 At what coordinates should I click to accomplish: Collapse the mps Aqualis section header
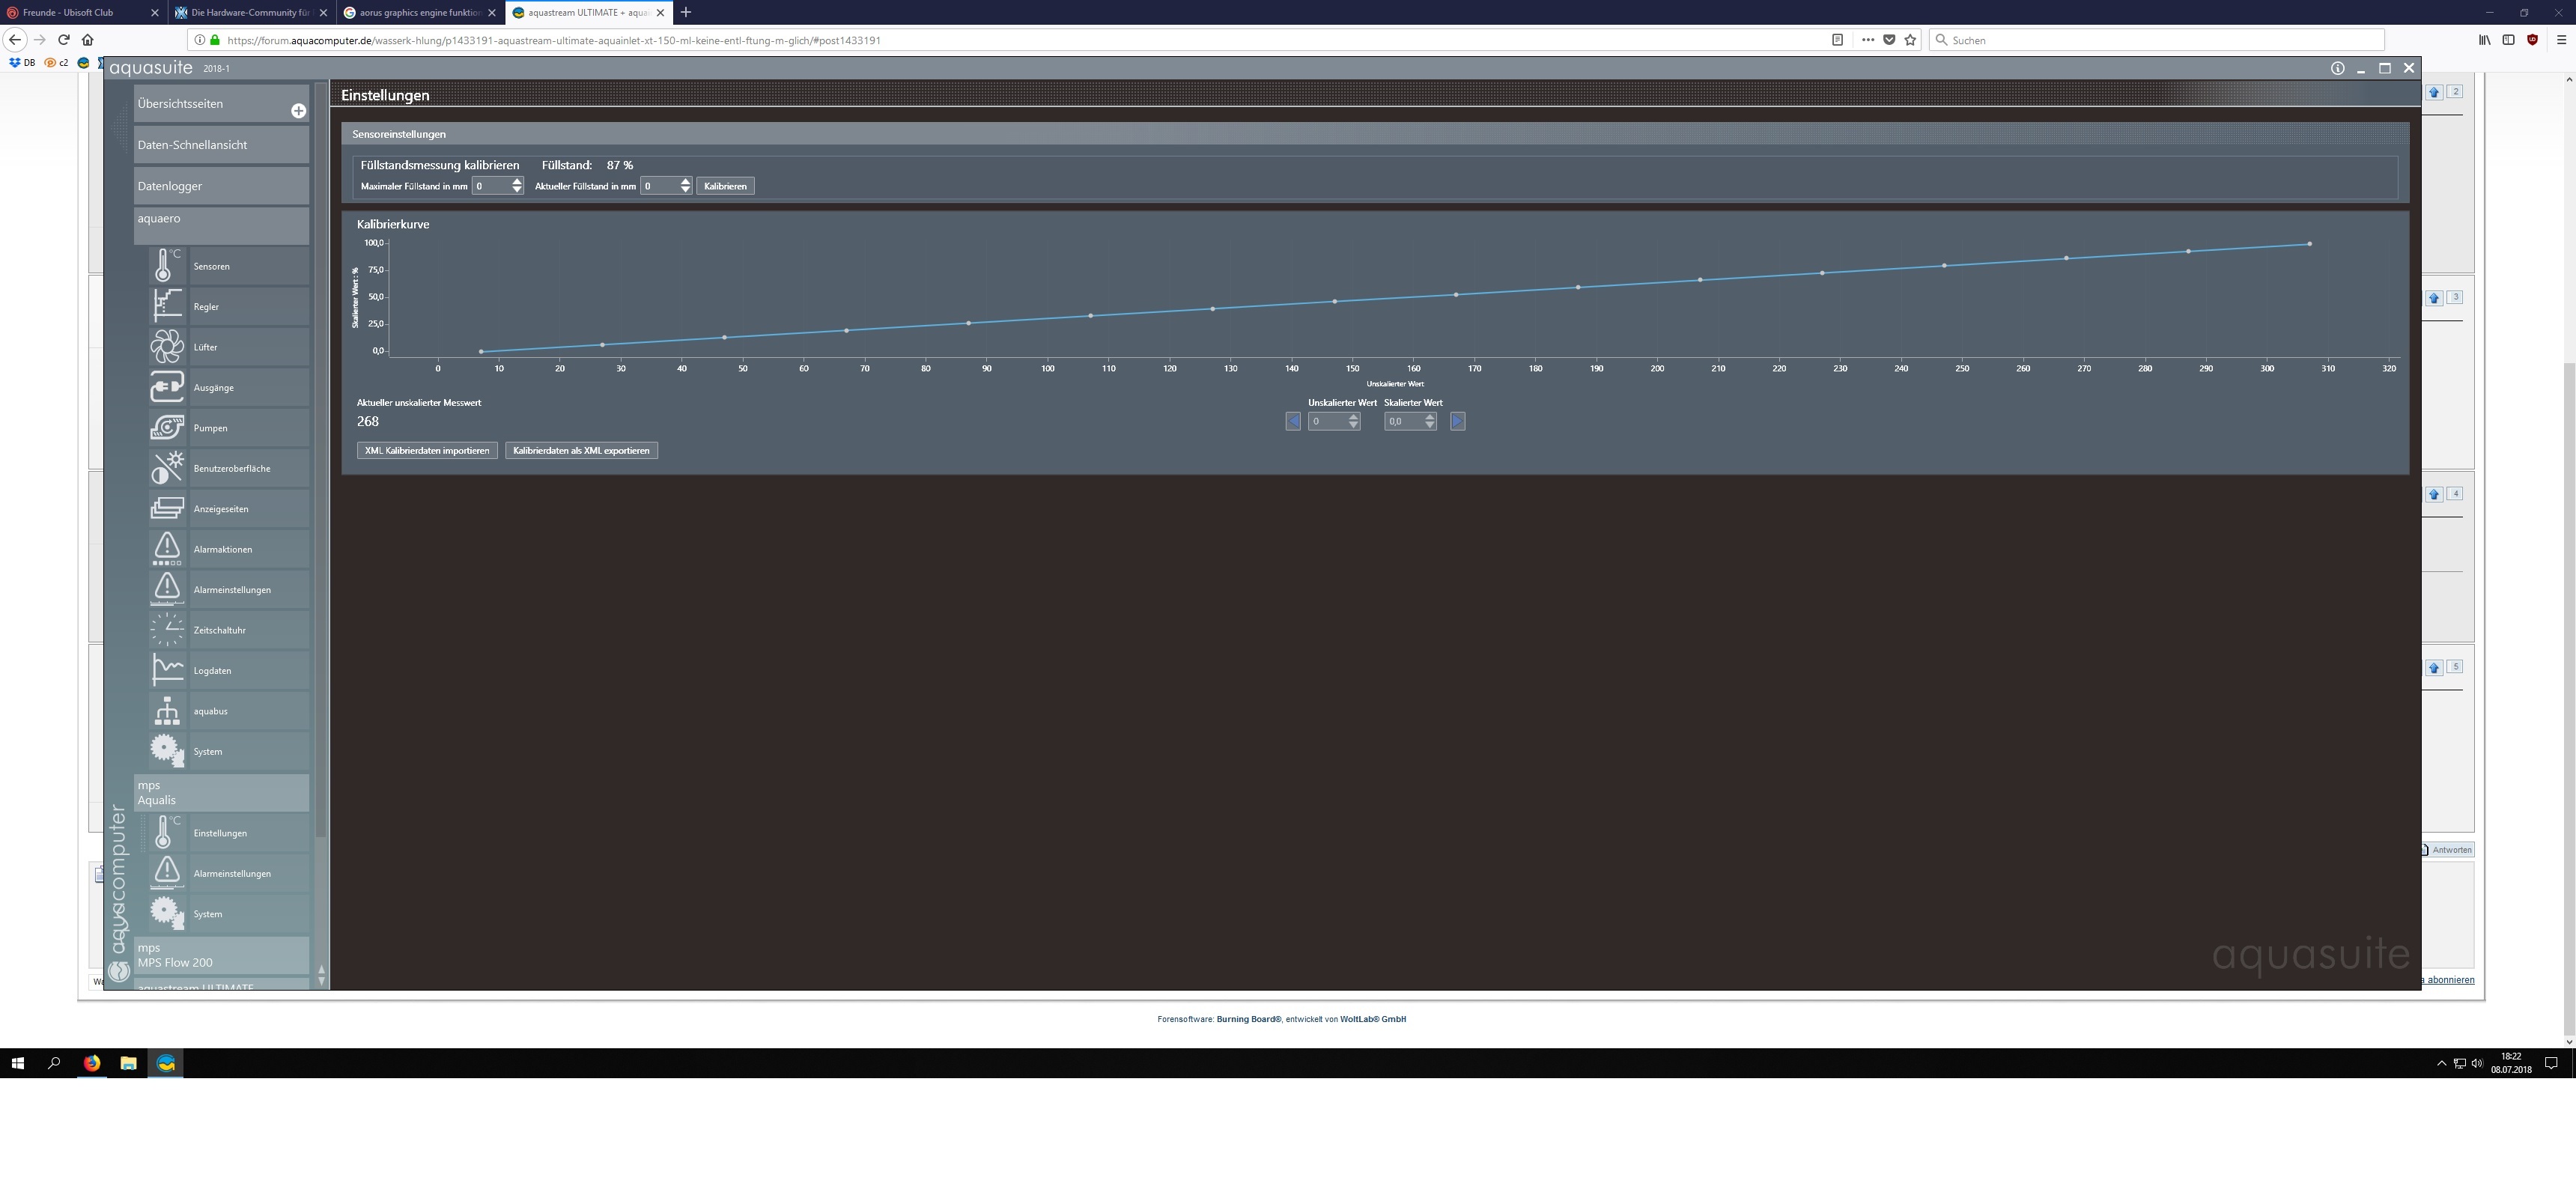tap(221, 792)
